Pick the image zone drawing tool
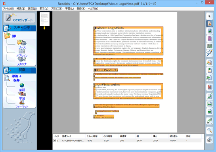 tap(209, 31)
